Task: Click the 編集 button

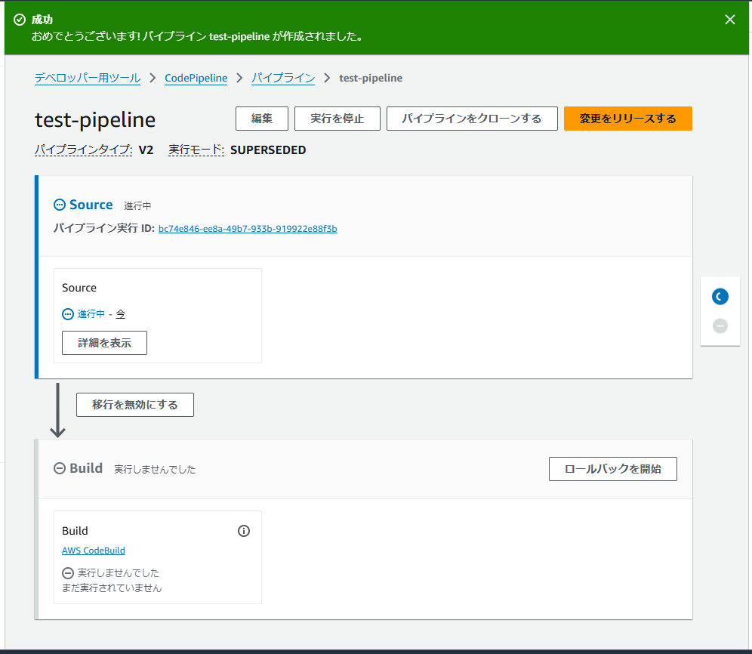Action: pyautogui.click(x=262, y=119)
